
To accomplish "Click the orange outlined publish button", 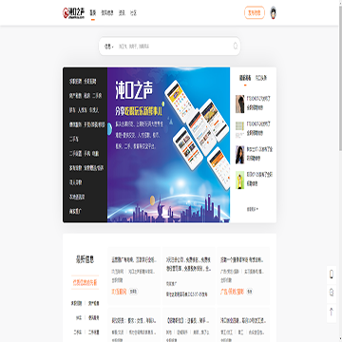I will (255, 13).
